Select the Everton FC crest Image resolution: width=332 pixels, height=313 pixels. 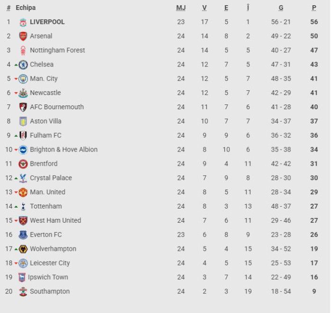pos(23,235)
